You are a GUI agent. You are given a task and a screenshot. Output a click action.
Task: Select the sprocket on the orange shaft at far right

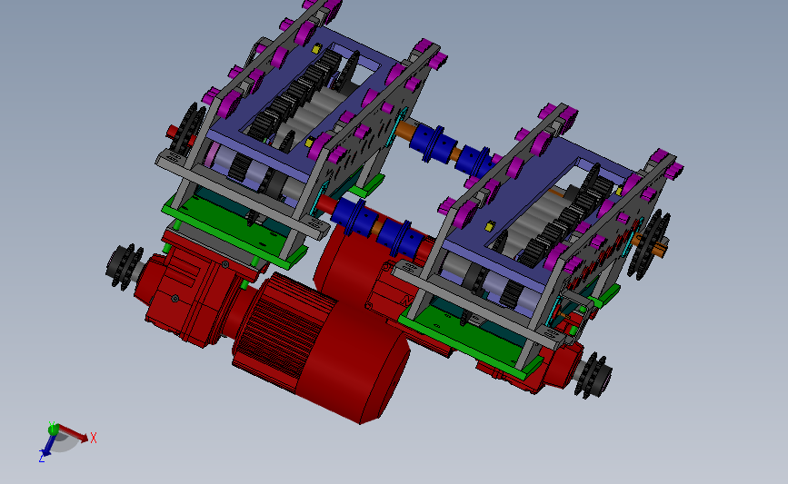(x=649, y=244)
